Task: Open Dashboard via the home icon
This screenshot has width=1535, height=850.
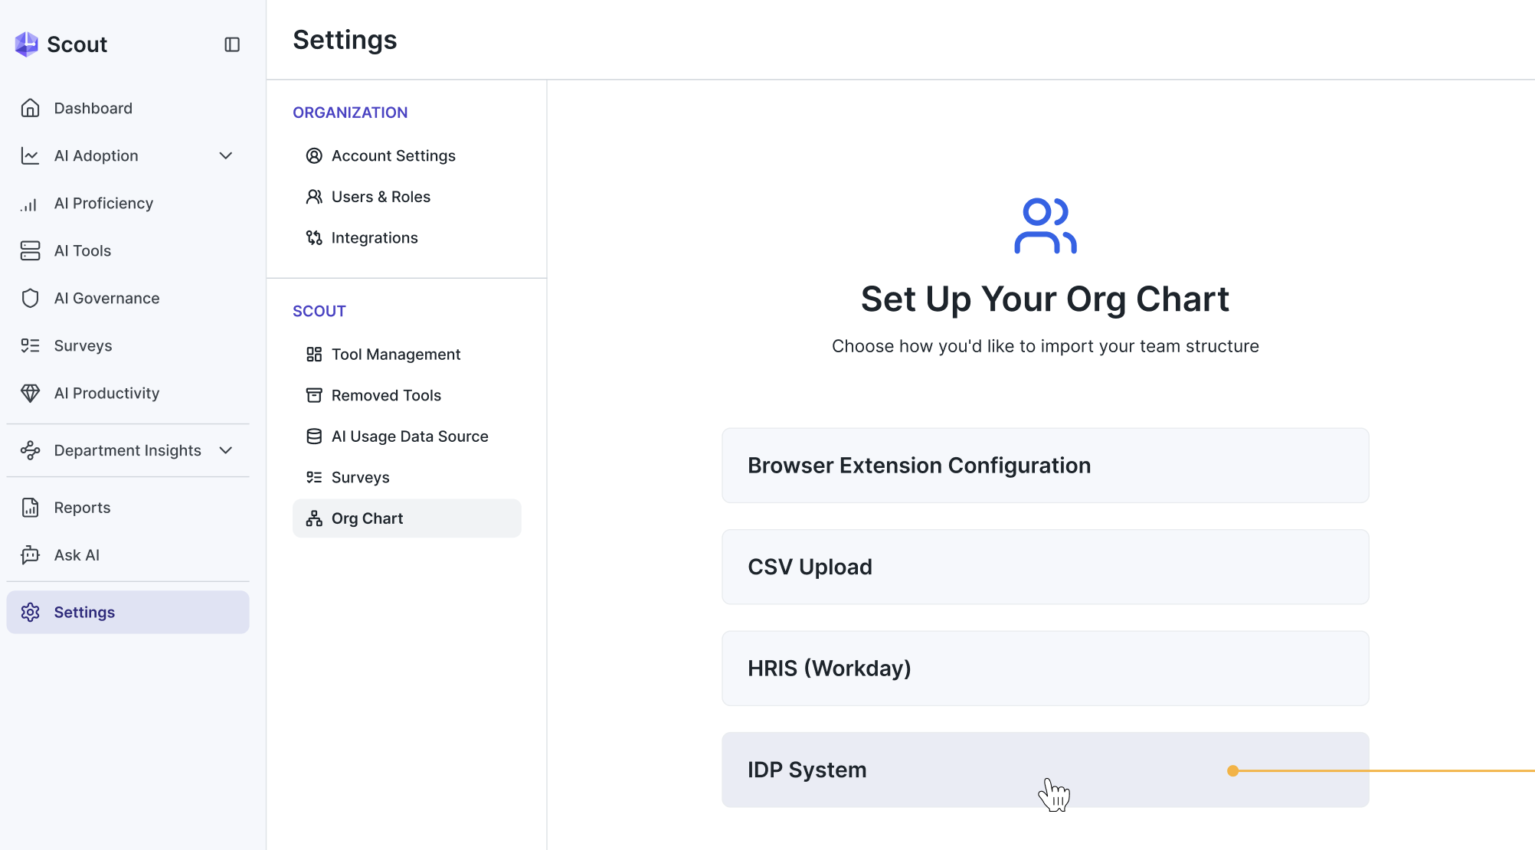Action: pos(30,108)
